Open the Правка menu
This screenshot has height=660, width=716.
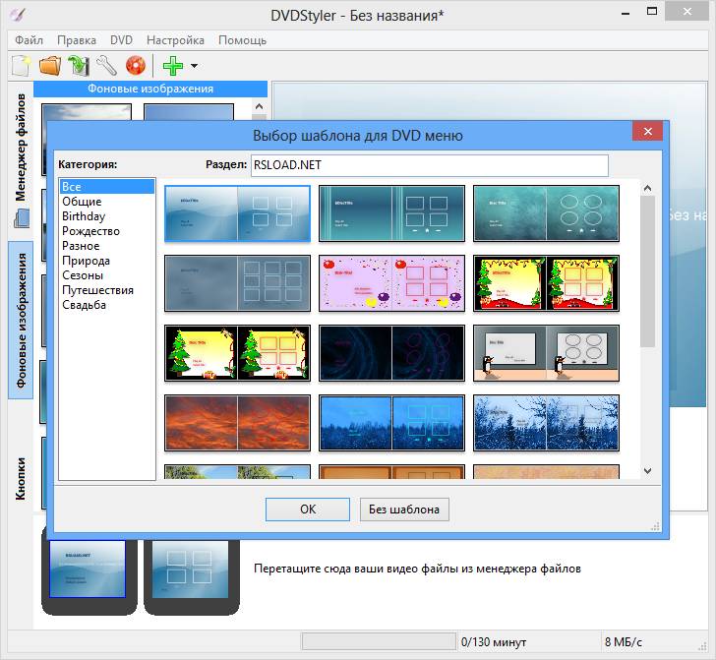[x=77, y=40]
